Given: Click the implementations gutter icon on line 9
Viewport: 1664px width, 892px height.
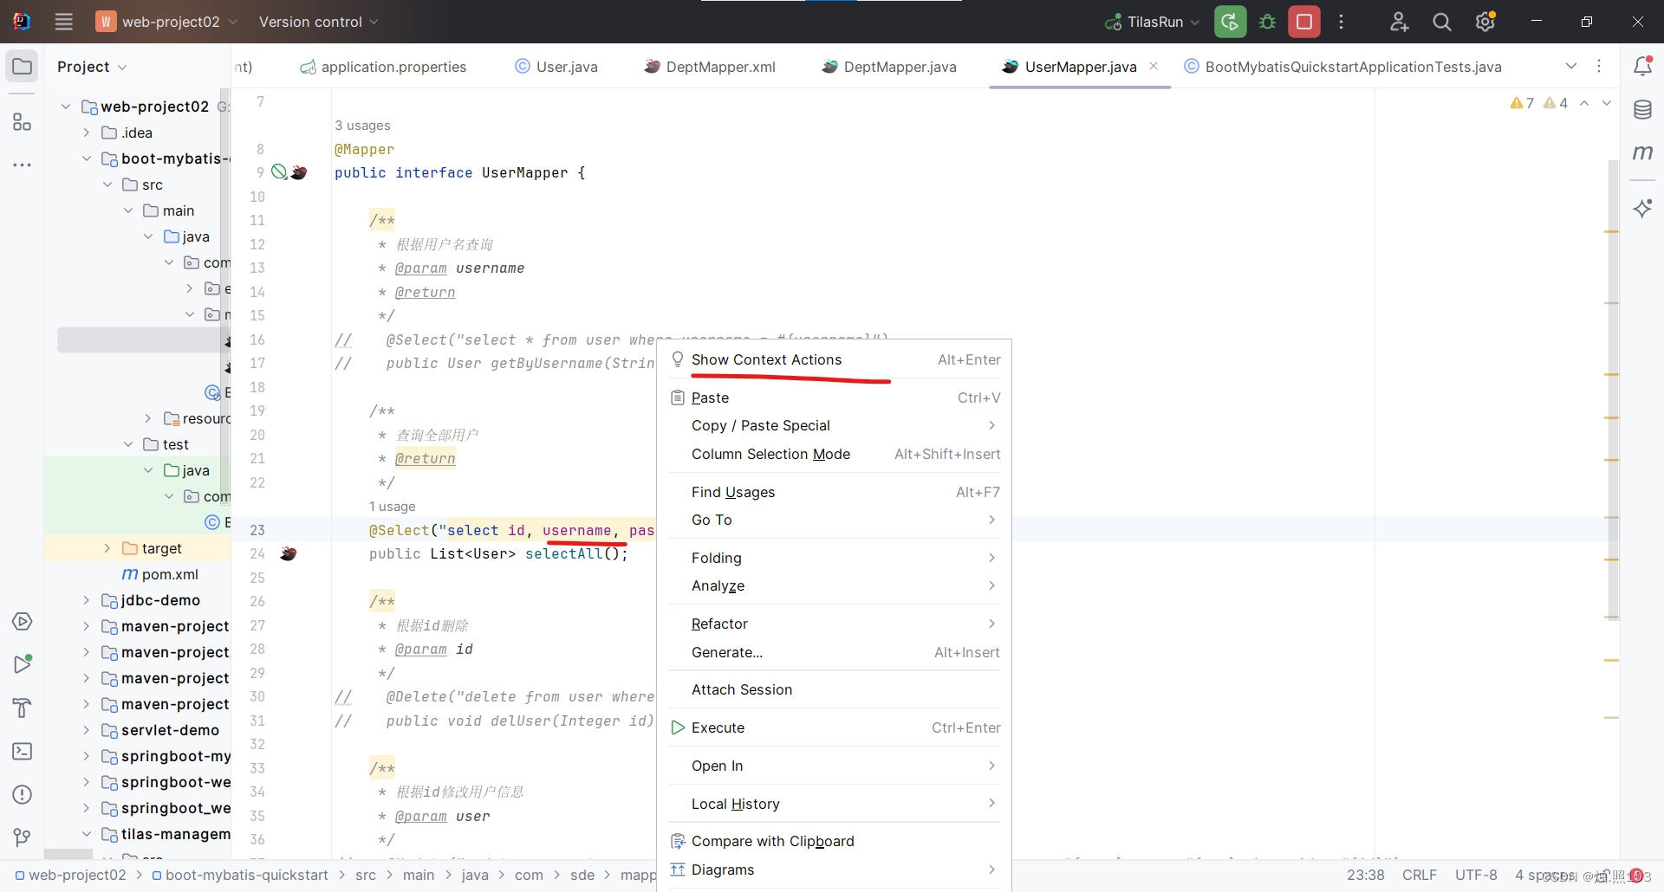Looking at the screenshot, I should point(278,171).
